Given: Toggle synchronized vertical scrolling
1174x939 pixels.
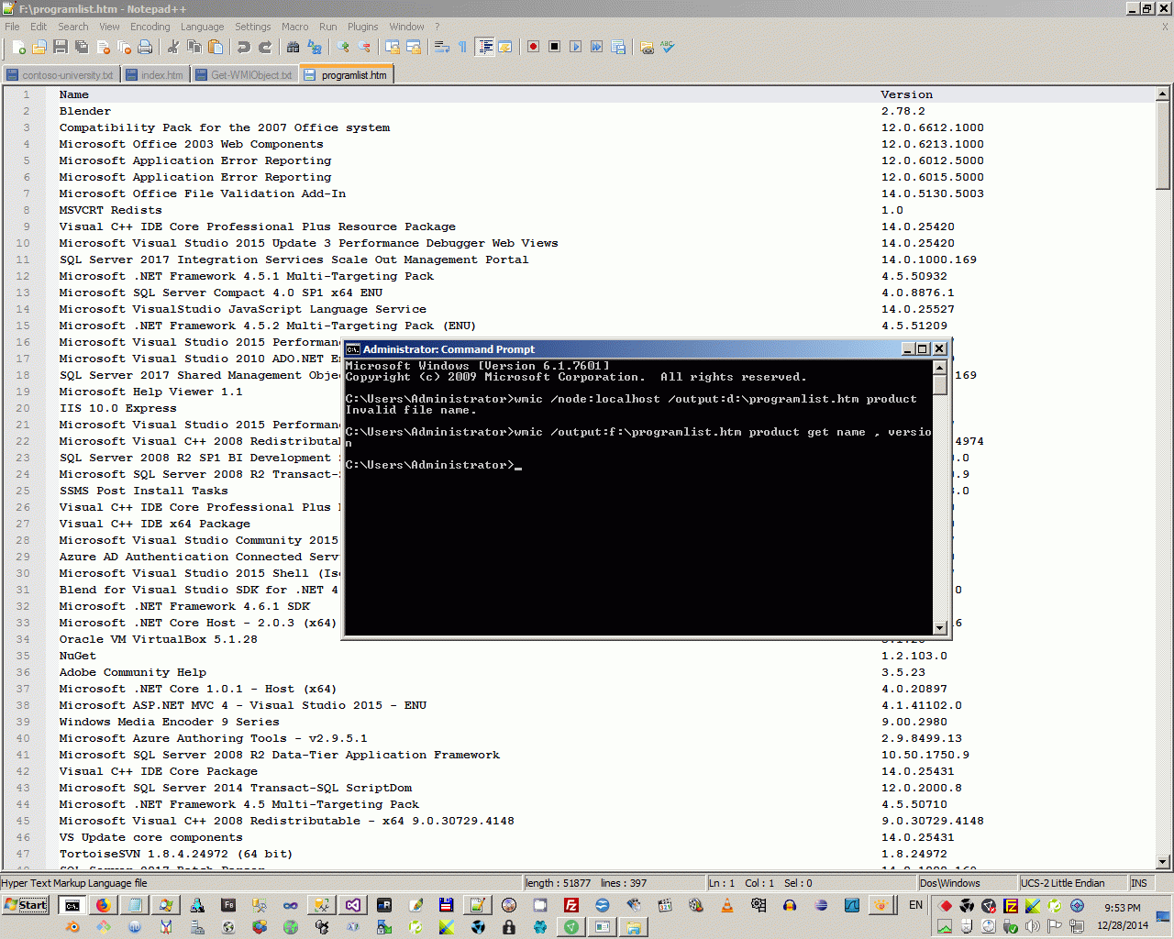Looking at the screenshot, I should [393, 47].
